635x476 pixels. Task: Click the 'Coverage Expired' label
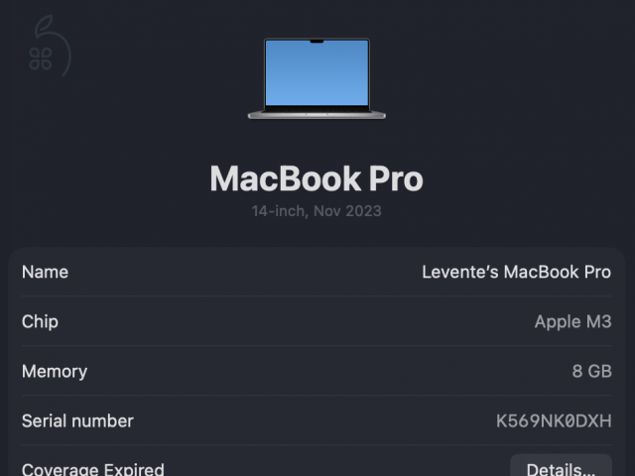click(93, 469)
